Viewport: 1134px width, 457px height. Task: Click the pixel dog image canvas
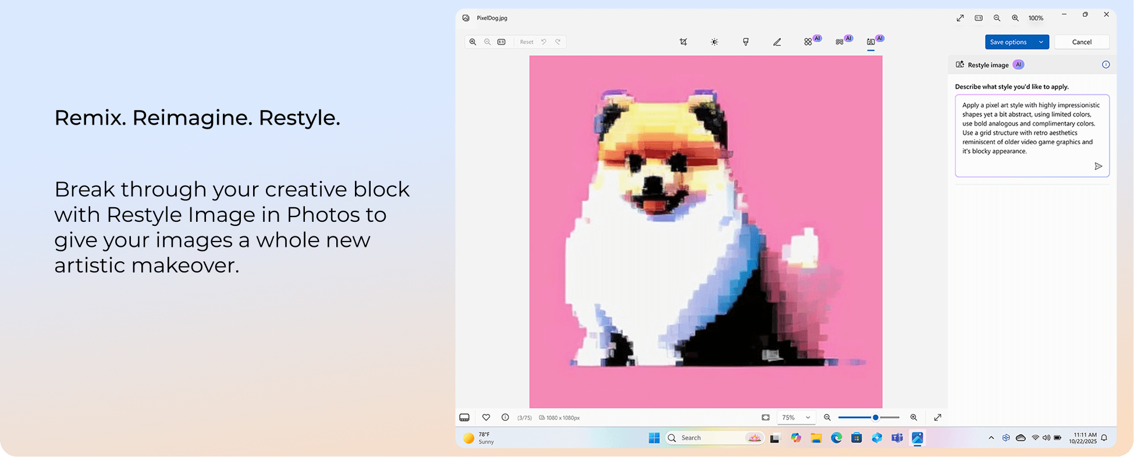point(706,232)
